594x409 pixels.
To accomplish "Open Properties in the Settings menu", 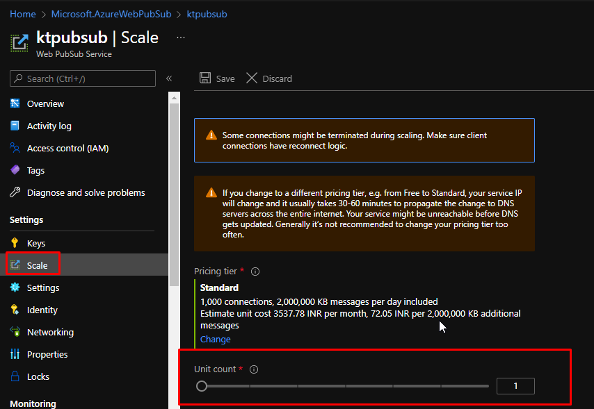I will click(47, 354).
